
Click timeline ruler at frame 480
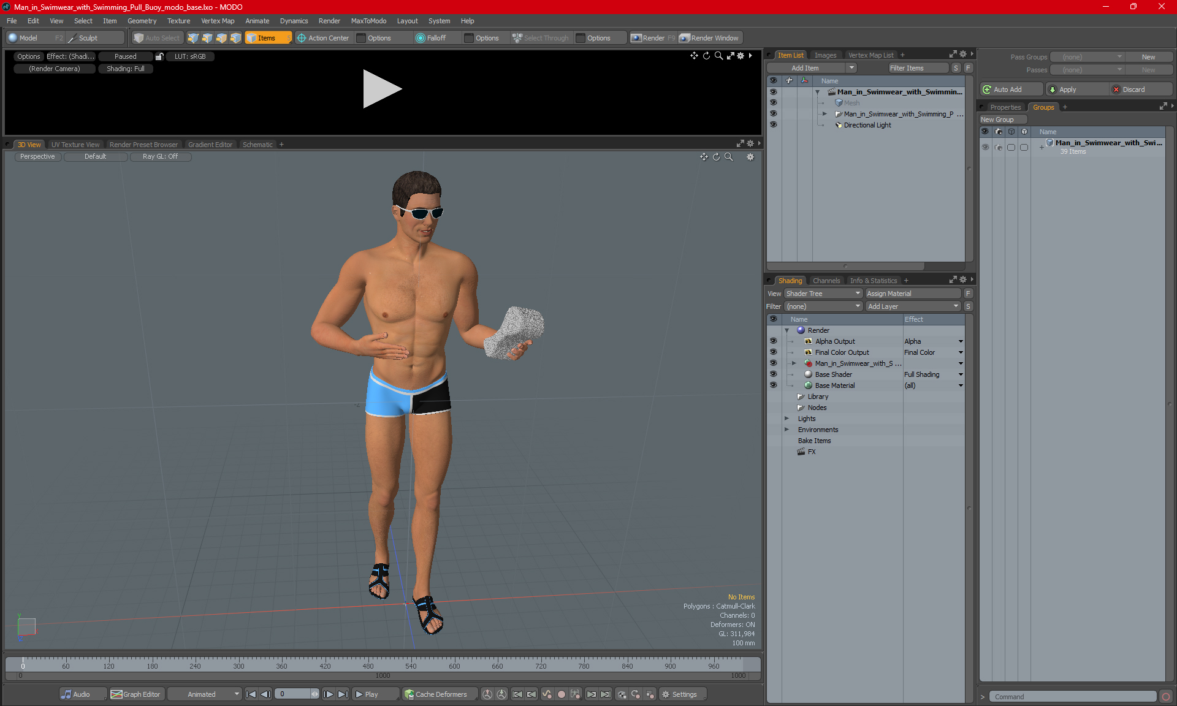pyautogui.click(x=368, y=663)
